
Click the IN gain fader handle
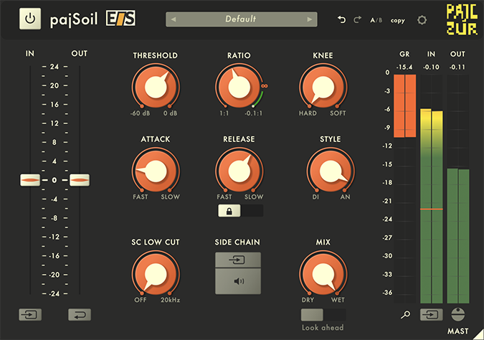30,180
